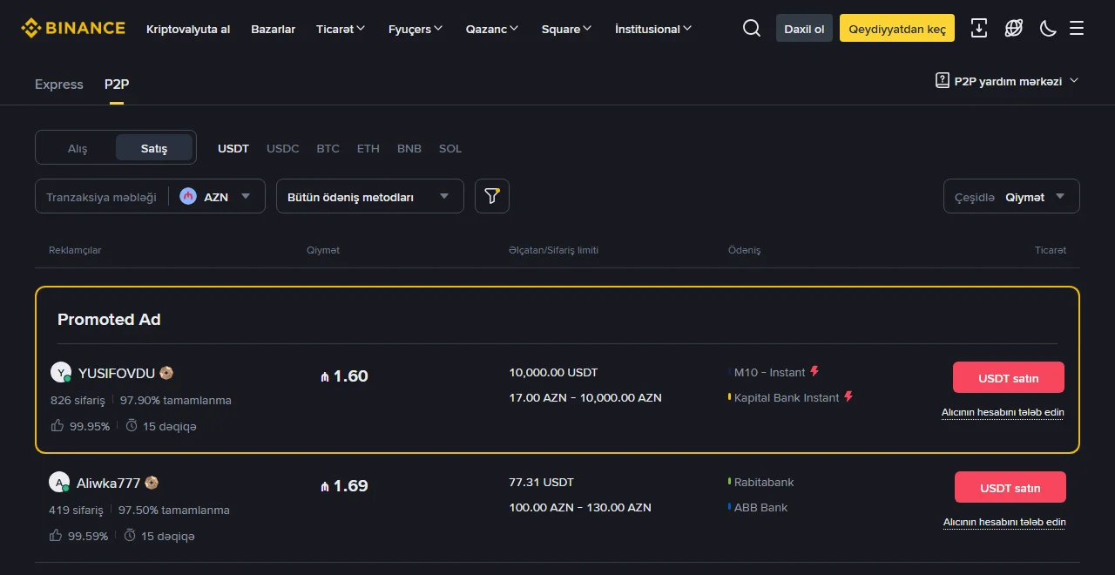Viewport: 1115px width, 575px height.
Task: Click the 77.31 USDT amount
Action: click(541, 482)
